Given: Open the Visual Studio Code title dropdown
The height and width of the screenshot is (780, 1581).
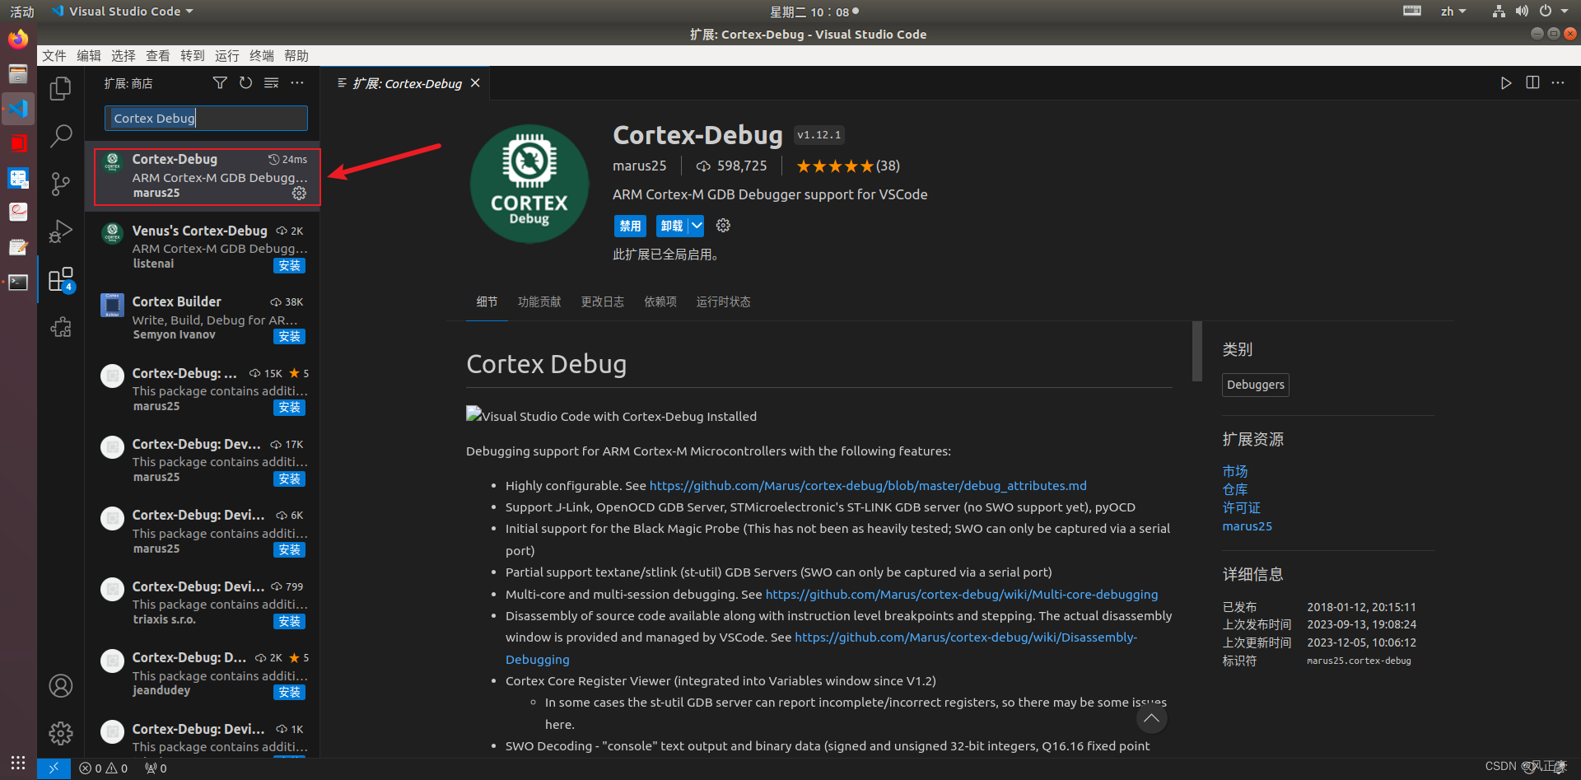Looking at the screenshot, I should (121, 11).
